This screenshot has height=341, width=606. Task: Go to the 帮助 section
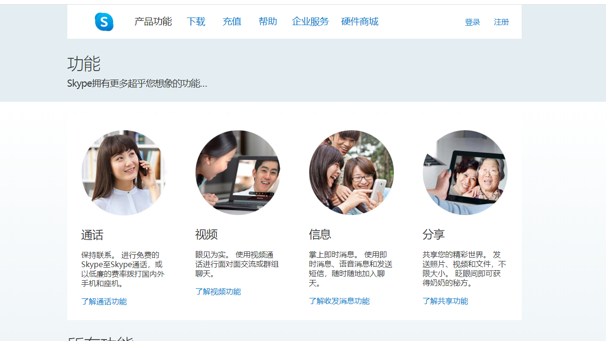pos(267,21)
